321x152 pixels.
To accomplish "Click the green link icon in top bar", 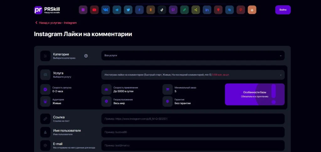I will point(184,10).
